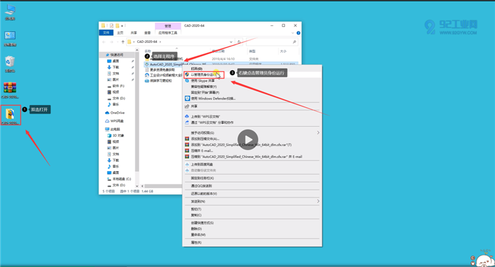
Task: Play the video with the center play button
Action: (x=247, y=139)
